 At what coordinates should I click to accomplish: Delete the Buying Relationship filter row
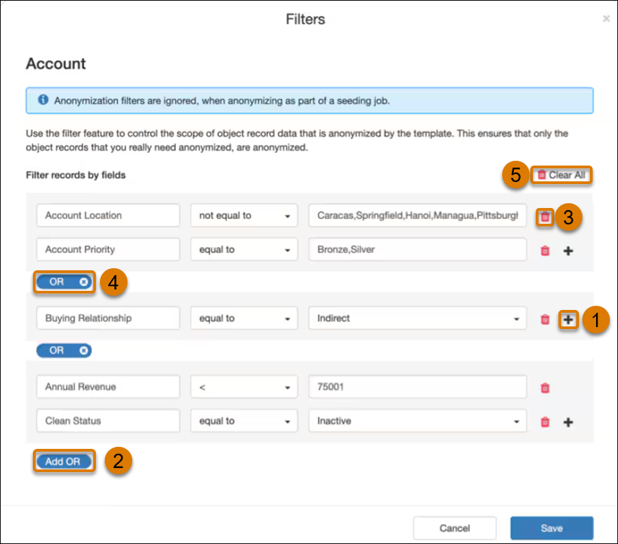[x=545, y=320]
